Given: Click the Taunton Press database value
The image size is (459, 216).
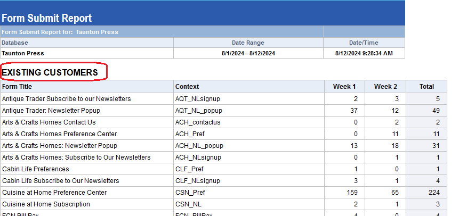Looking at the screenshot, I should coord(23,53).
